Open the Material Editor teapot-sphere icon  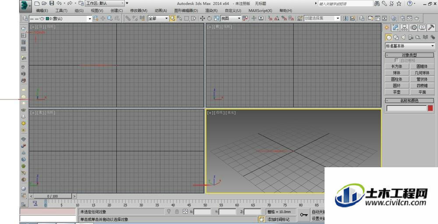[x=394, y=18]
